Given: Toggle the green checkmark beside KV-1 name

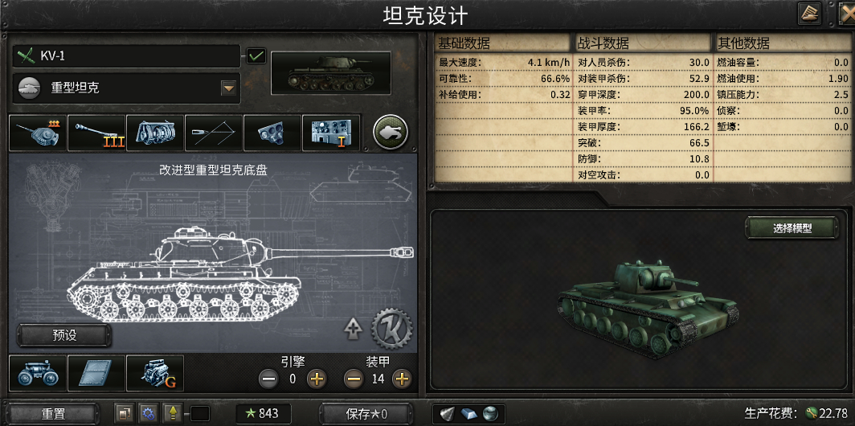Looking at the screenshot, I should (256, 55).
